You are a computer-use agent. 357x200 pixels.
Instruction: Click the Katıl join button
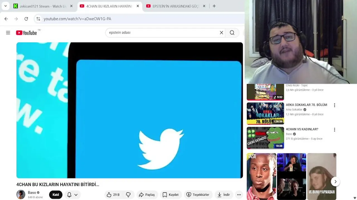(x=56, y=195)
